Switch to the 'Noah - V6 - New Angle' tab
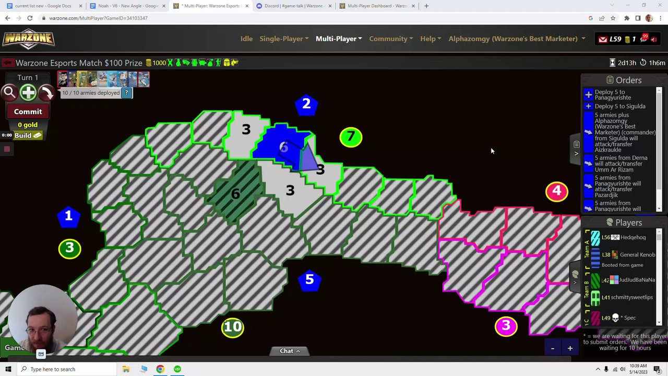This screenshot has height=376, width=668. coord(127,6)
